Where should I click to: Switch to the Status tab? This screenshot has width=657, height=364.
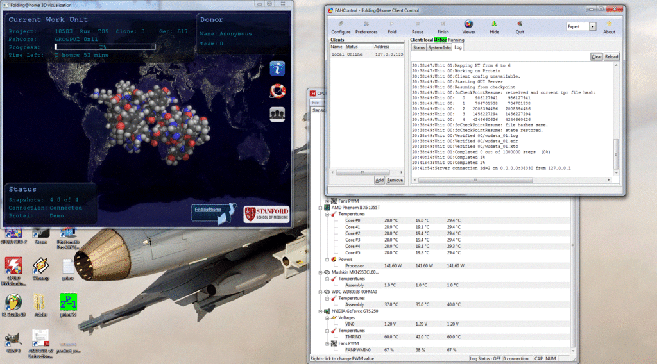[418, 47]
